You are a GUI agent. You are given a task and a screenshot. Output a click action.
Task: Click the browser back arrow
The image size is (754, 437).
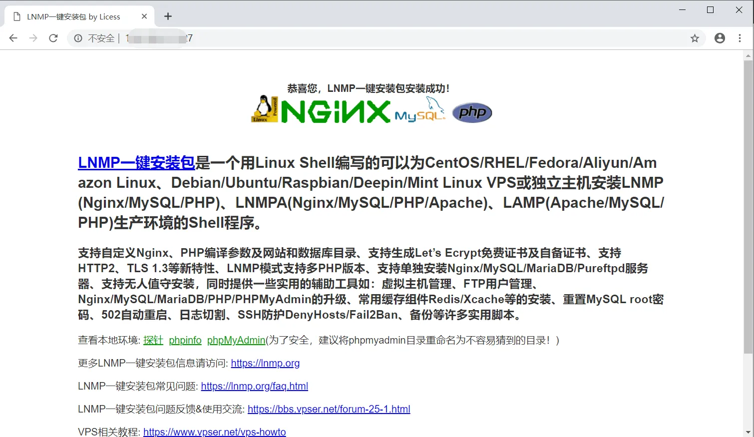click(x=13, y=38)
